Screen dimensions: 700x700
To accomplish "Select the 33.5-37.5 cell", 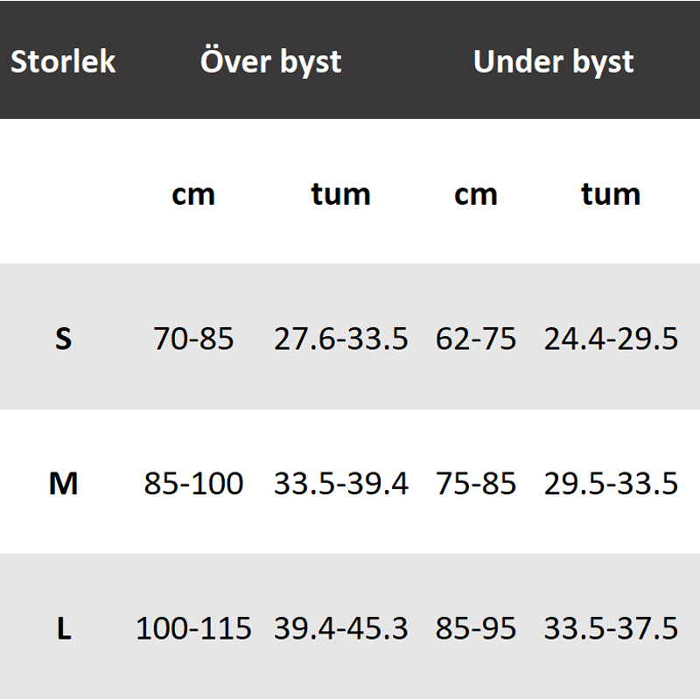I will coord(611,628).
